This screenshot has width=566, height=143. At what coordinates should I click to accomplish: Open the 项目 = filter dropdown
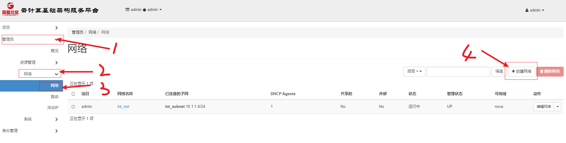coord(414,71)
